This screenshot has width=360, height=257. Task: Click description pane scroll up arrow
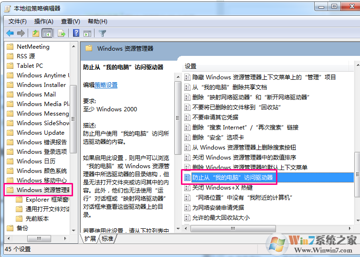178,77
